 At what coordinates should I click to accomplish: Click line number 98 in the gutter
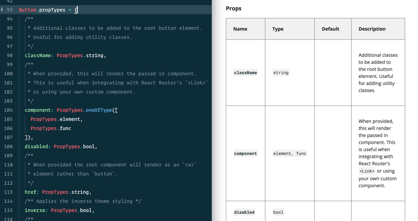10,55
